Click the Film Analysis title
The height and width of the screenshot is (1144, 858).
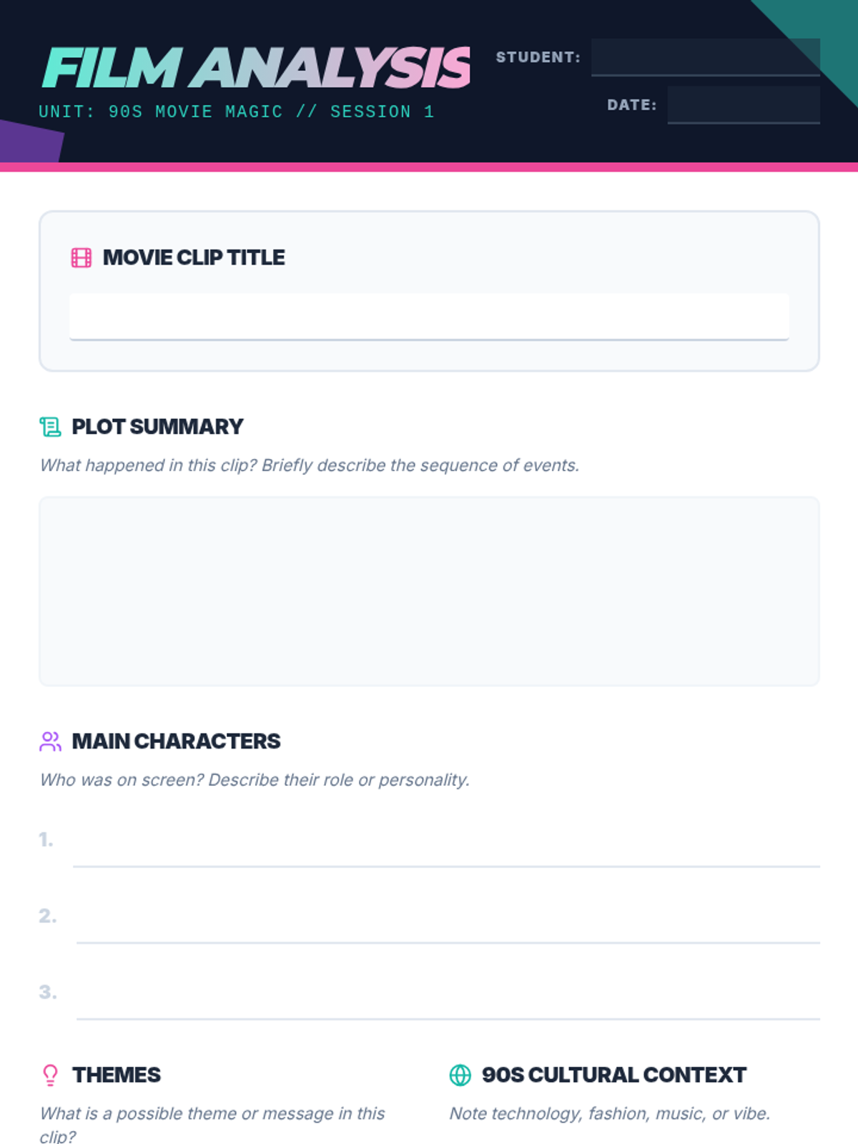tap(256, 69)
